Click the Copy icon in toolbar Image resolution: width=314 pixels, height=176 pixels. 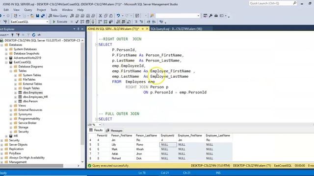[x=105, y=16]
